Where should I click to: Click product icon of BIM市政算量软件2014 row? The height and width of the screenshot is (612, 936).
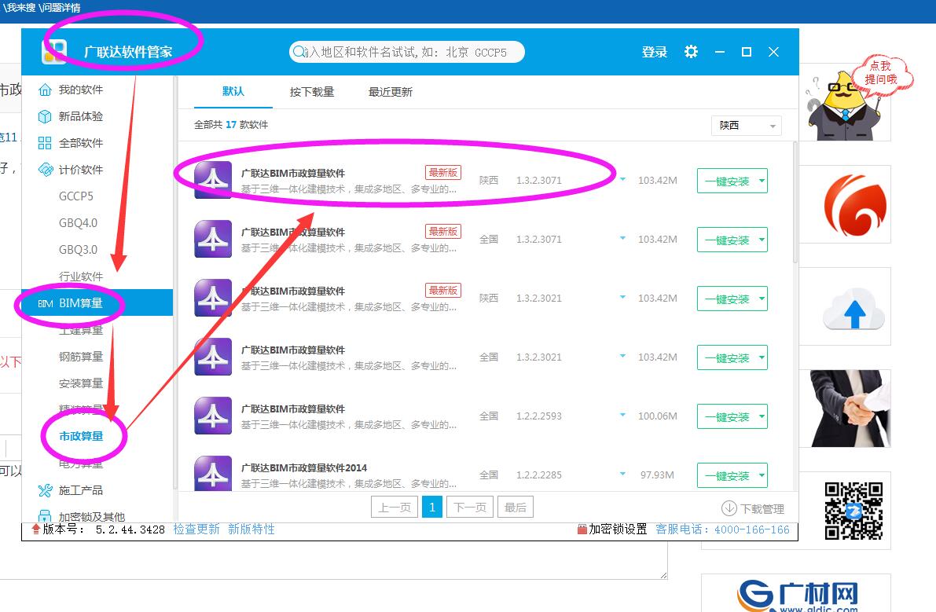(x=213, y=474)
